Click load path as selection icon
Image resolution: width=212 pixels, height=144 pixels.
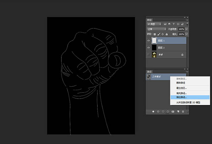[163, 111]
